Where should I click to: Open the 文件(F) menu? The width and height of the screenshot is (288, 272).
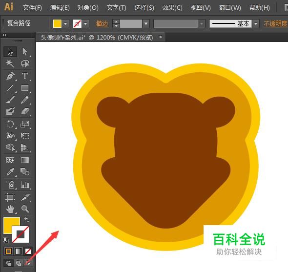point(32,8)
